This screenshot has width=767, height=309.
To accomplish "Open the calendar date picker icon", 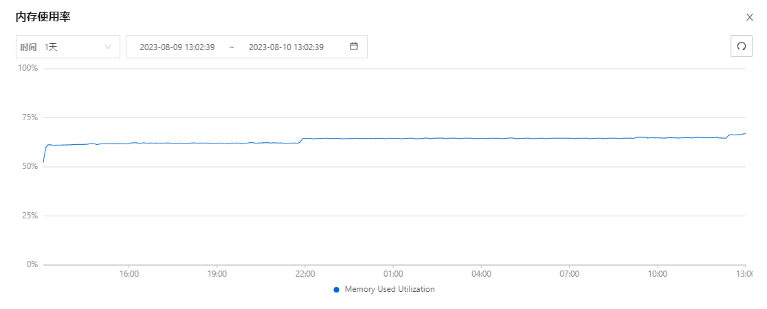I will tap(354, 47).
